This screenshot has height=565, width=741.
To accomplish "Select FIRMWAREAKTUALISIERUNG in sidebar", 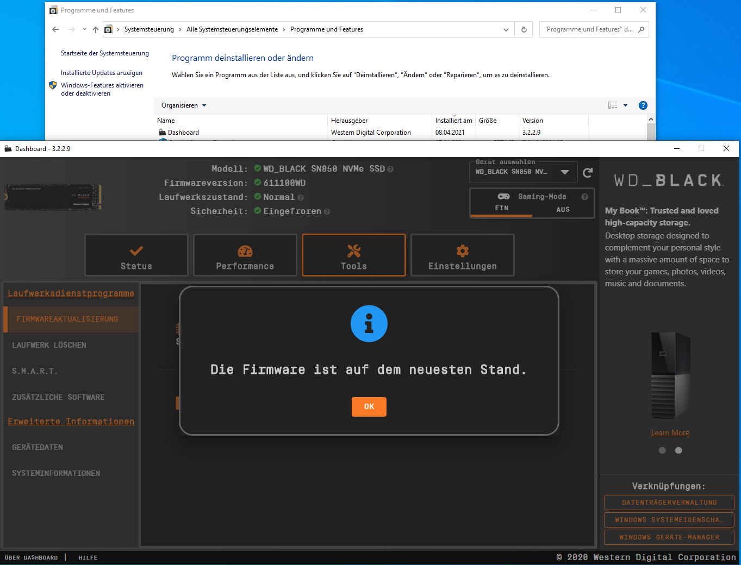I will (71, 319).
